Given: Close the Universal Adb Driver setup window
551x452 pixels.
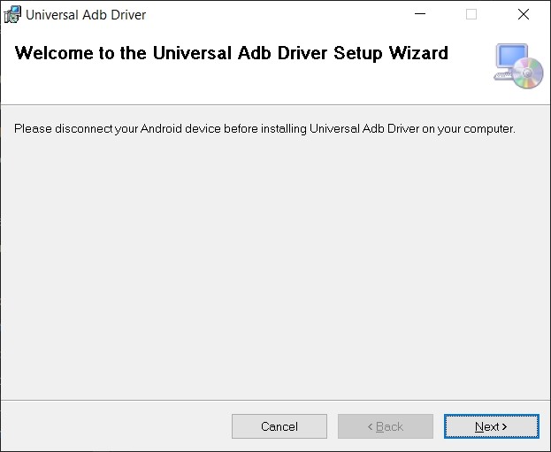Looking at the screenshot, I should coord(524,14).
